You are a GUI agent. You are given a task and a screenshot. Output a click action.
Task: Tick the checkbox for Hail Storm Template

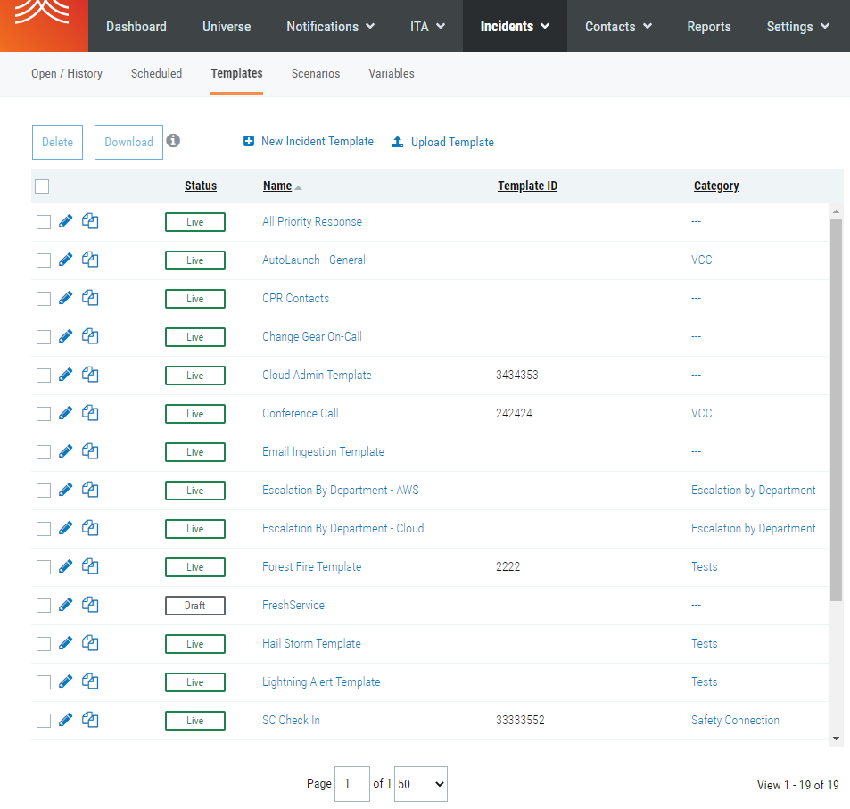pyautogui.click(x=44, y=644)
